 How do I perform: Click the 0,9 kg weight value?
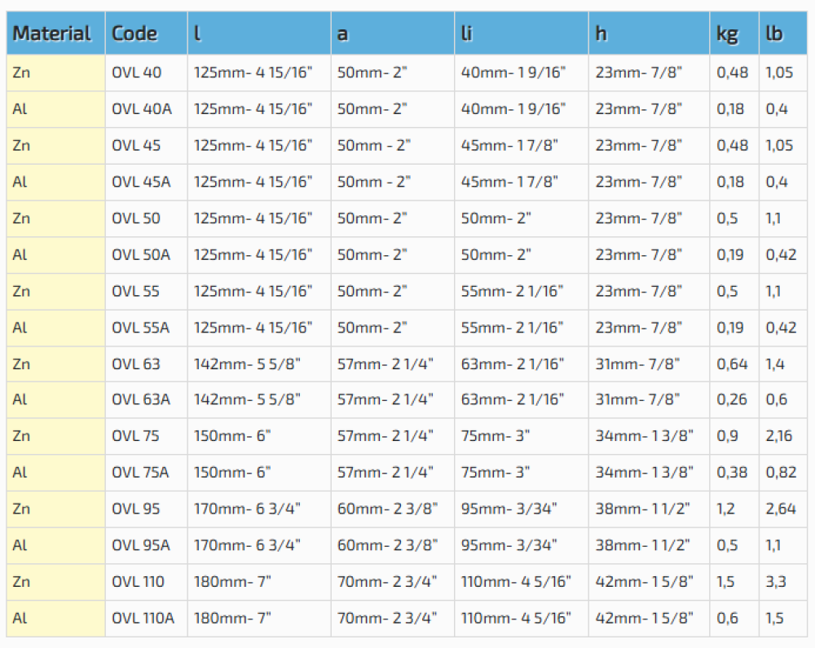pos(726,435)
